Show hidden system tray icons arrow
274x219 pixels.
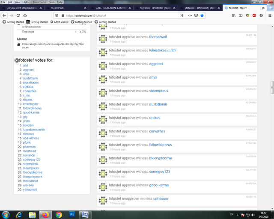[237, 215]
